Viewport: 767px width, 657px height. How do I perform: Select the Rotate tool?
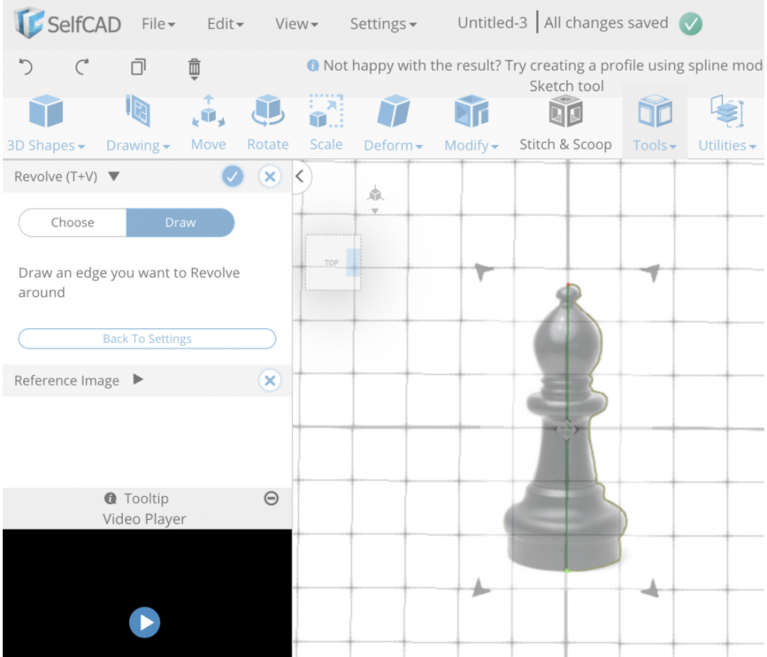(x=267, y=123)
